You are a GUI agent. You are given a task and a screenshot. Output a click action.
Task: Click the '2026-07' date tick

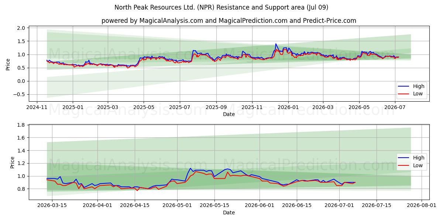tap(395, 107)
